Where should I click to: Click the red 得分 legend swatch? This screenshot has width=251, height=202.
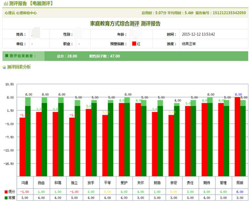[x=6, y=192]
